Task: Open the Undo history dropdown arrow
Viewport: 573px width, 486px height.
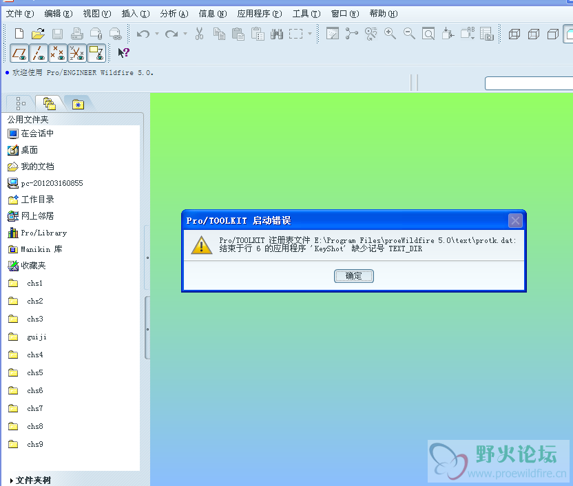Action: click(157, 34)
